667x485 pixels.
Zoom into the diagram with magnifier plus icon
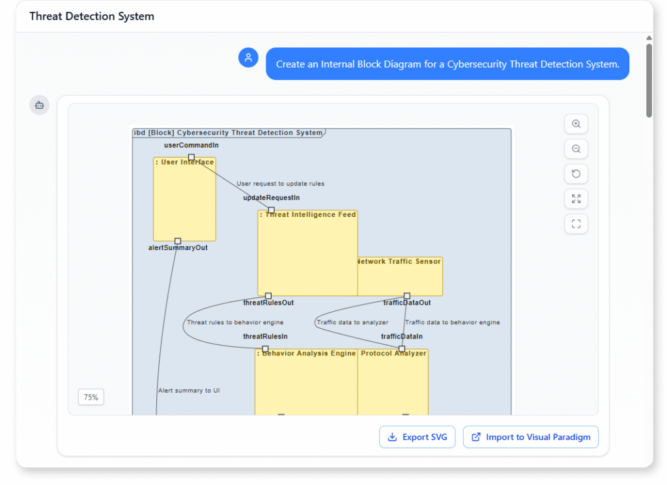click(x=576, y=124)
